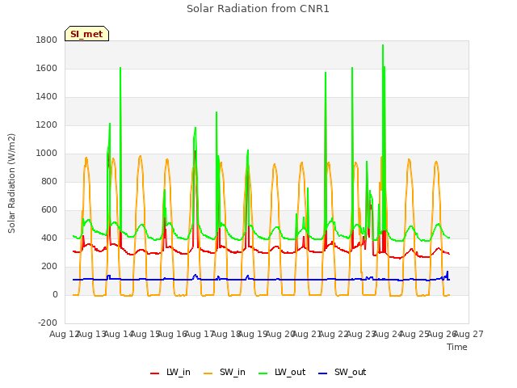Click the Solar Radiation (W/m2) axis title

[x=11, y=183]
